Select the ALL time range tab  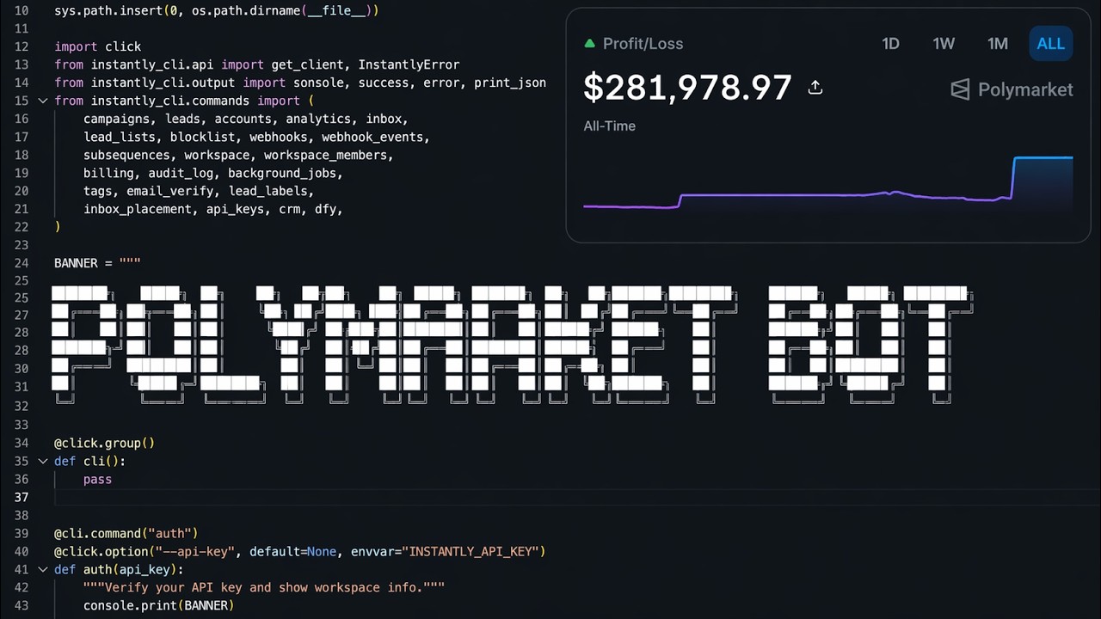pos(1050,44)
